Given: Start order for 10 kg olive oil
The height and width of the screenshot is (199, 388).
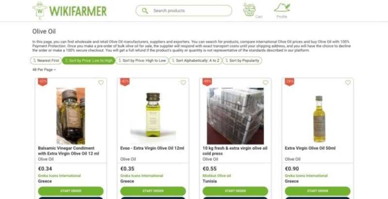Looking at the screenshot, I should [x=235, y=191].
